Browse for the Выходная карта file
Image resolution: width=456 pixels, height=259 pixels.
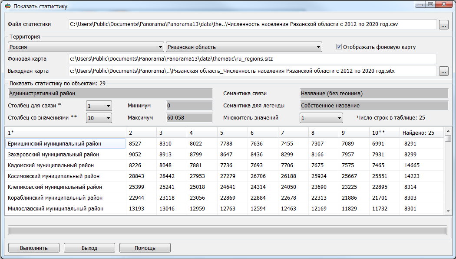[444, 71]
